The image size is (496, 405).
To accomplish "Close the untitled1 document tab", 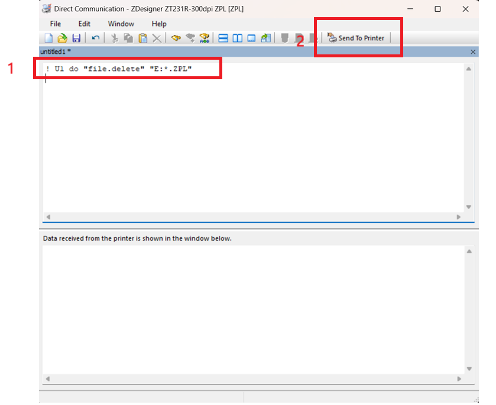I will 473,52.
